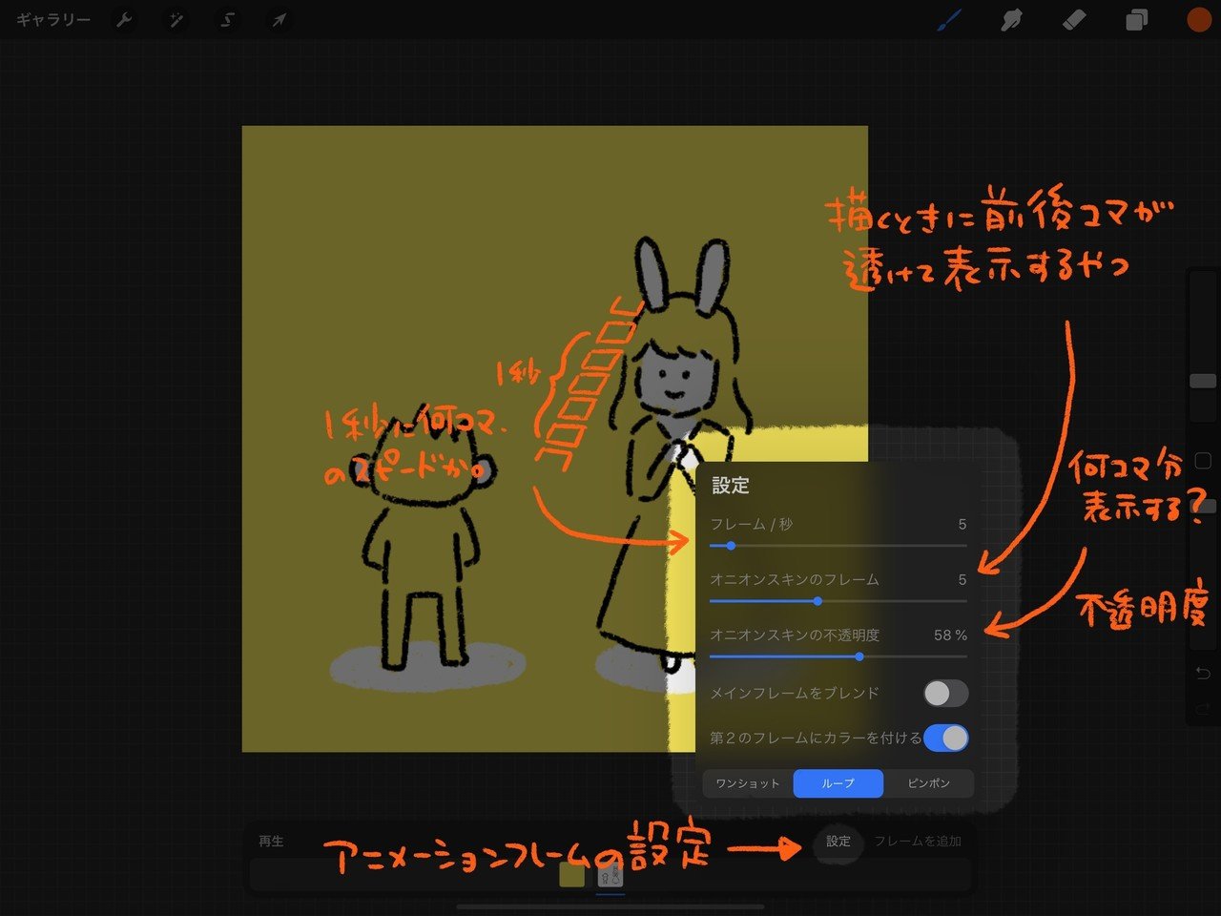Select the rabbit frame thumbnail in timeline
The image size is (1221, 916).
610,875
